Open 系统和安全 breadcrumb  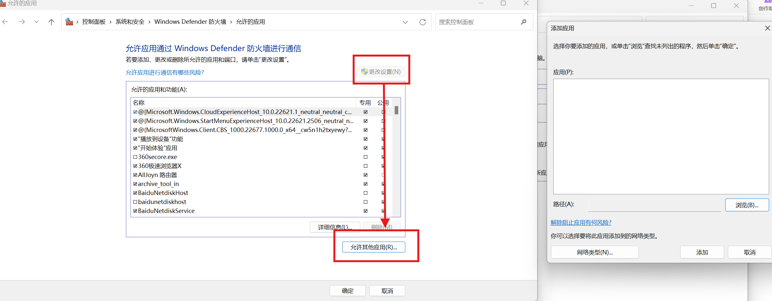tap(130, 22)
